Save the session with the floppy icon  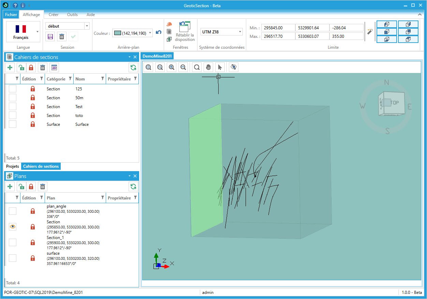coord(50,37)
